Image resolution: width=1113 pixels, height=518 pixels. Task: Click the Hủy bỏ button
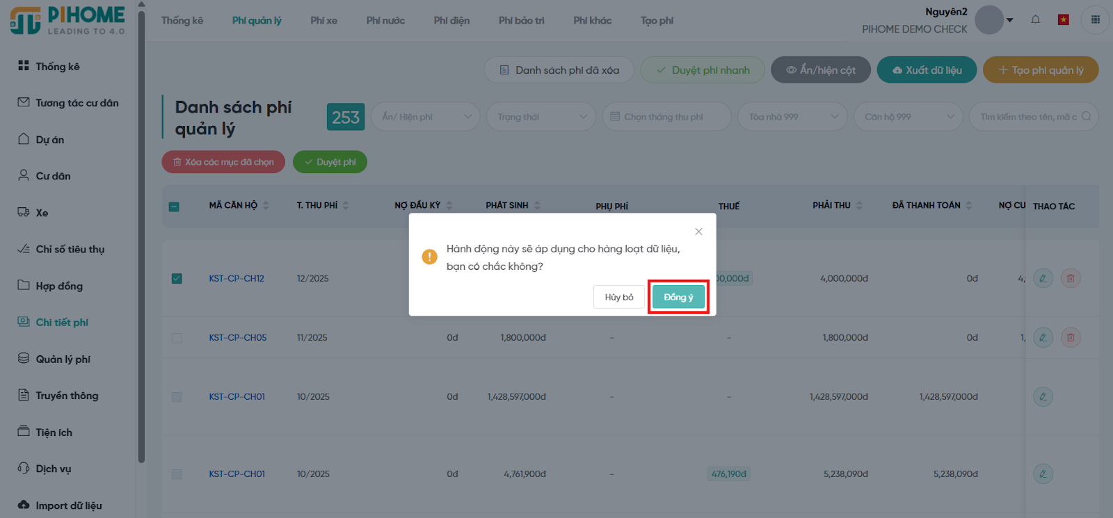coord(618,297)
